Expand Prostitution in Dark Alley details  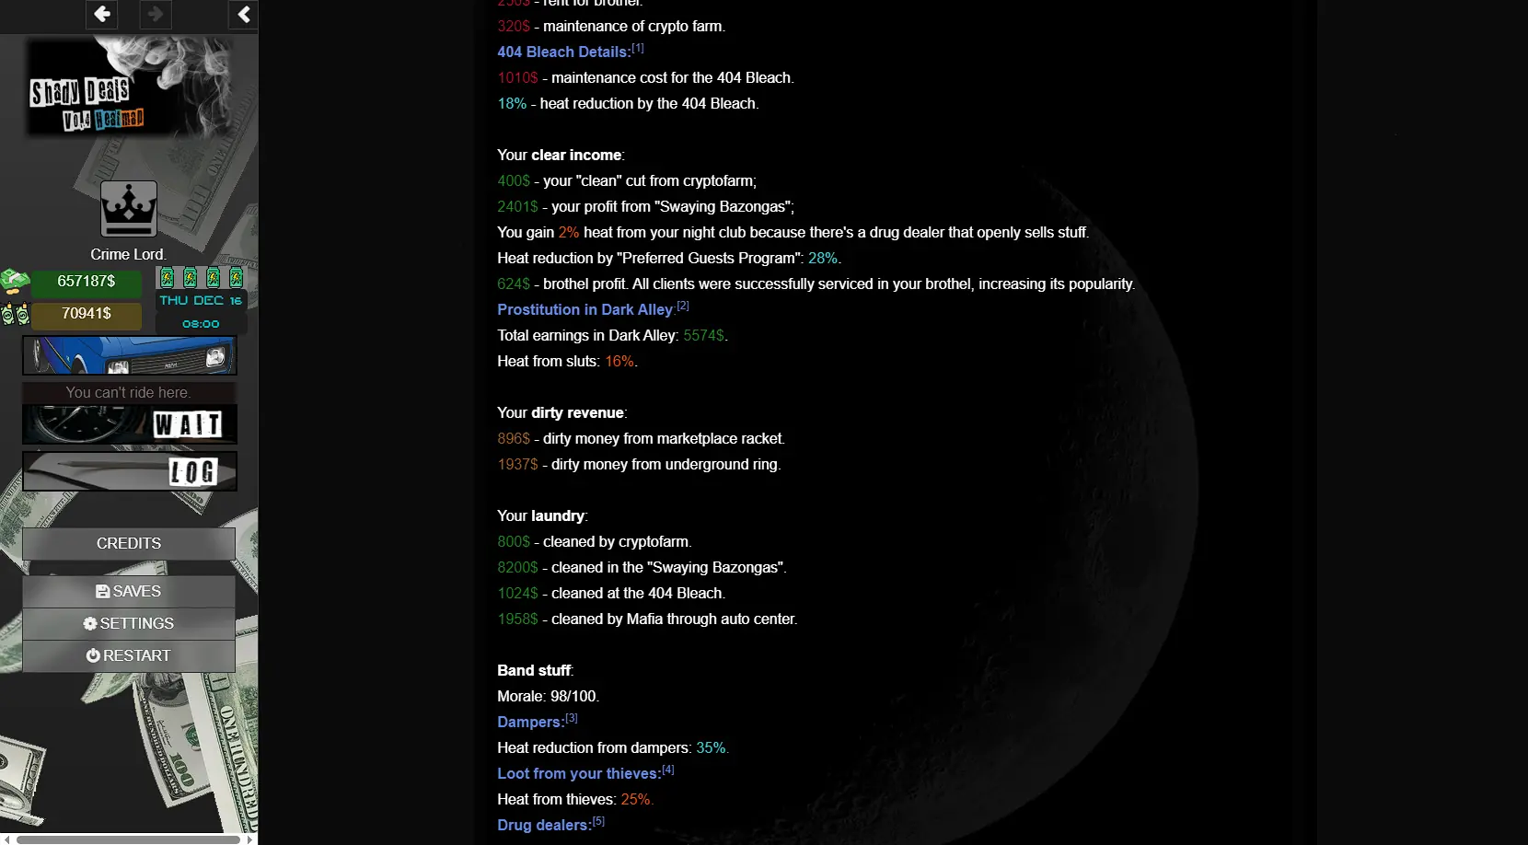(x=585, y=310)
